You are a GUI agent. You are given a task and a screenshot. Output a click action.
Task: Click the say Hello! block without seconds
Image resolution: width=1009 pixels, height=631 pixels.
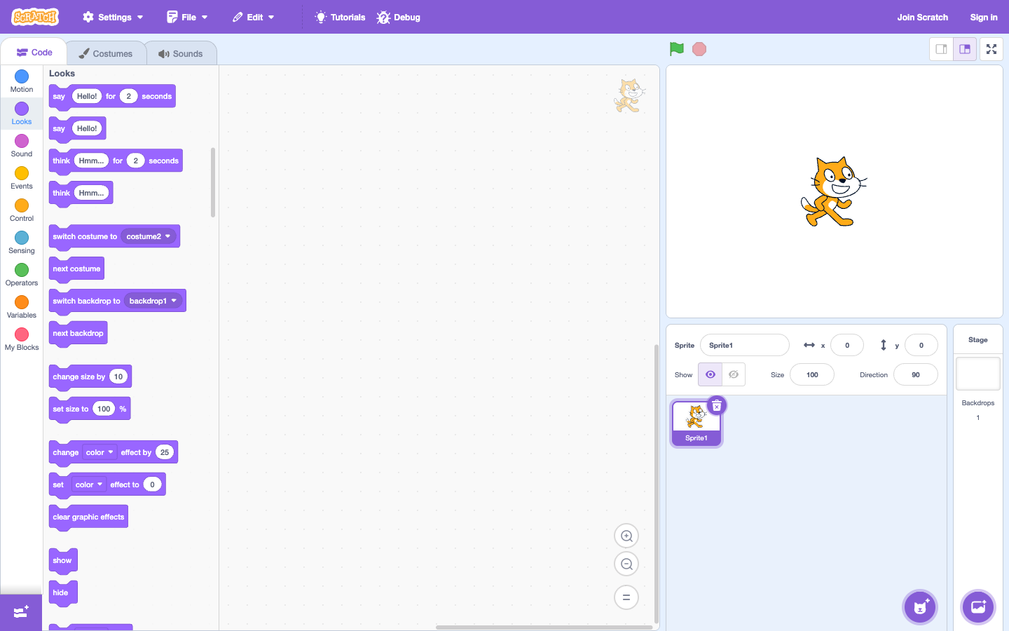pos(77,129)
